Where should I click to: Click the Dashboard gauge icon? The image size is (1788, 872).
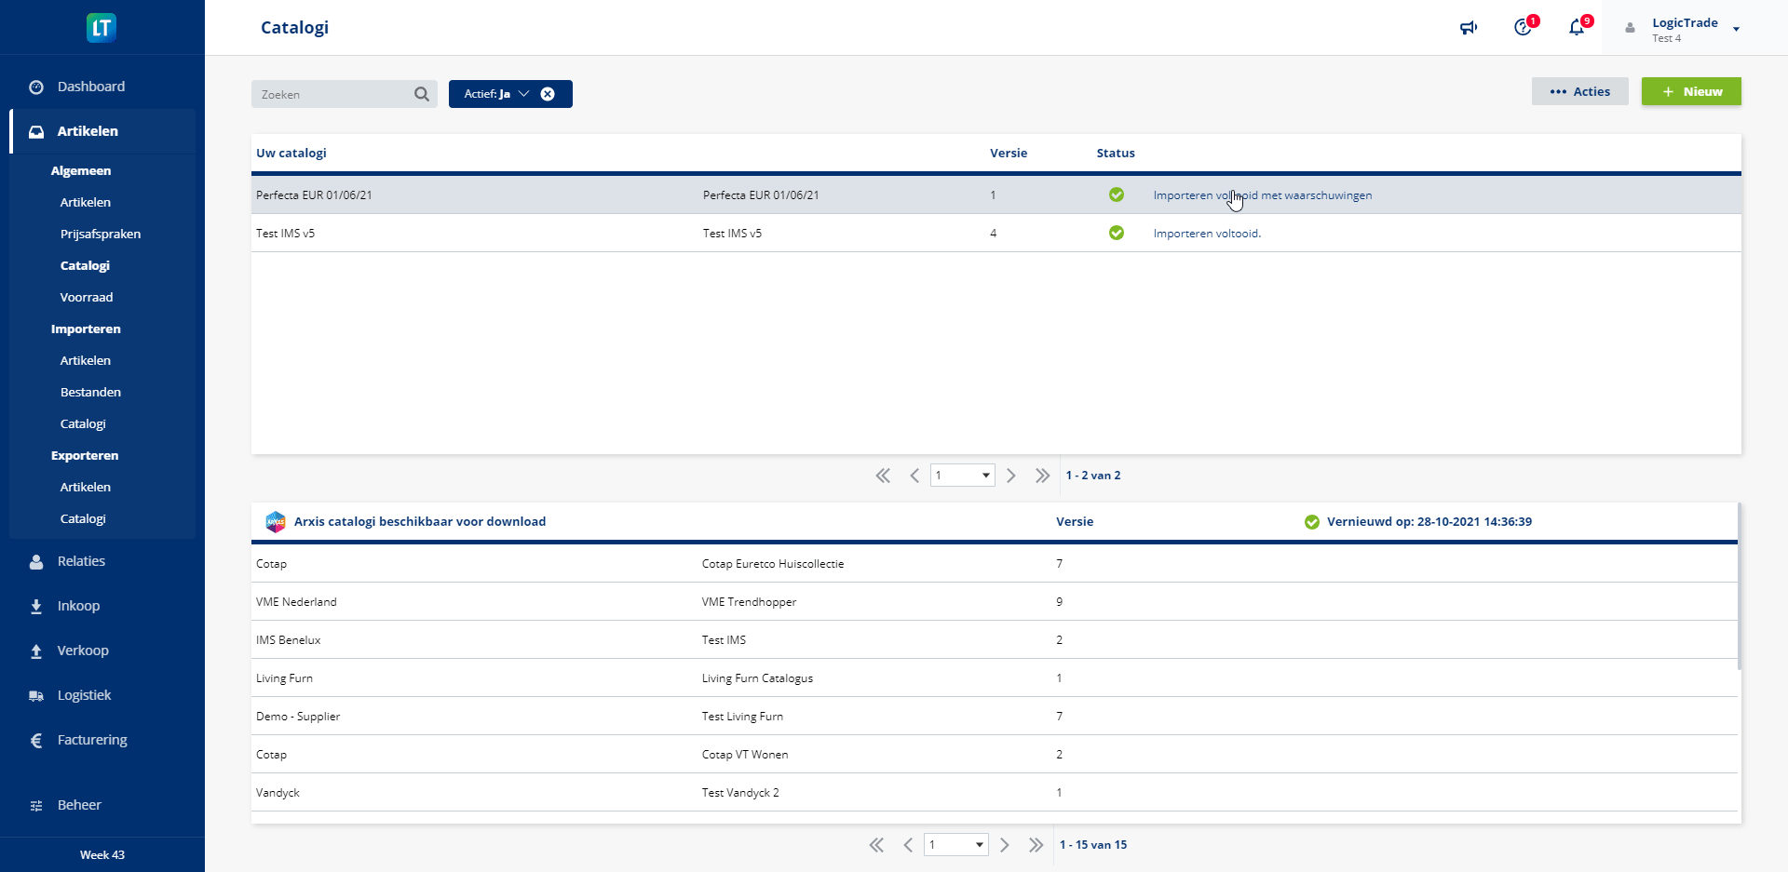tap(36, 87)
